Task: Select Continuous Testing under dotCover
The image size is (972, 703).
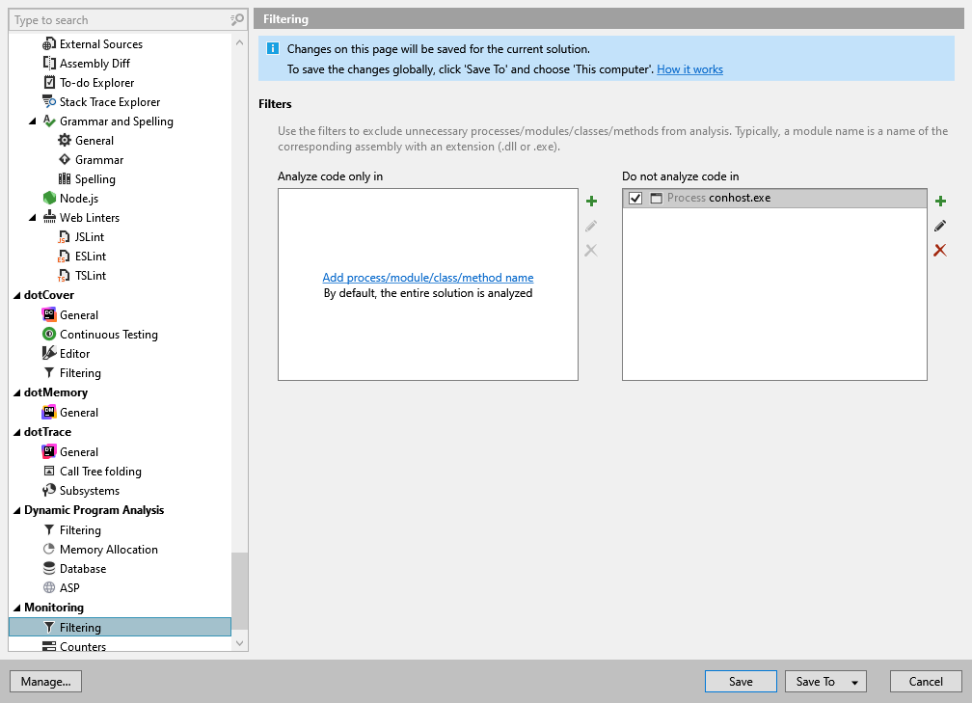Action: [x=108, y=334]
